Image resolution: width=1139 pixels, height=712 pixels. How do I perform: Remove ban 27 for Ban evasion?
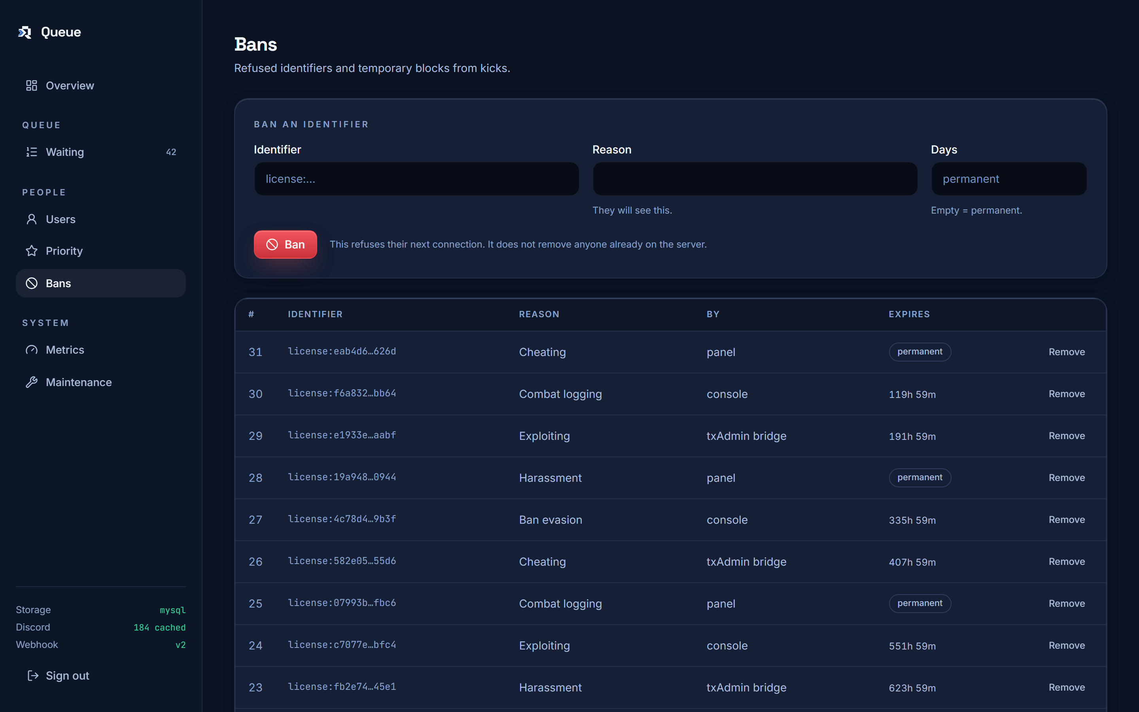point(1067,520)
